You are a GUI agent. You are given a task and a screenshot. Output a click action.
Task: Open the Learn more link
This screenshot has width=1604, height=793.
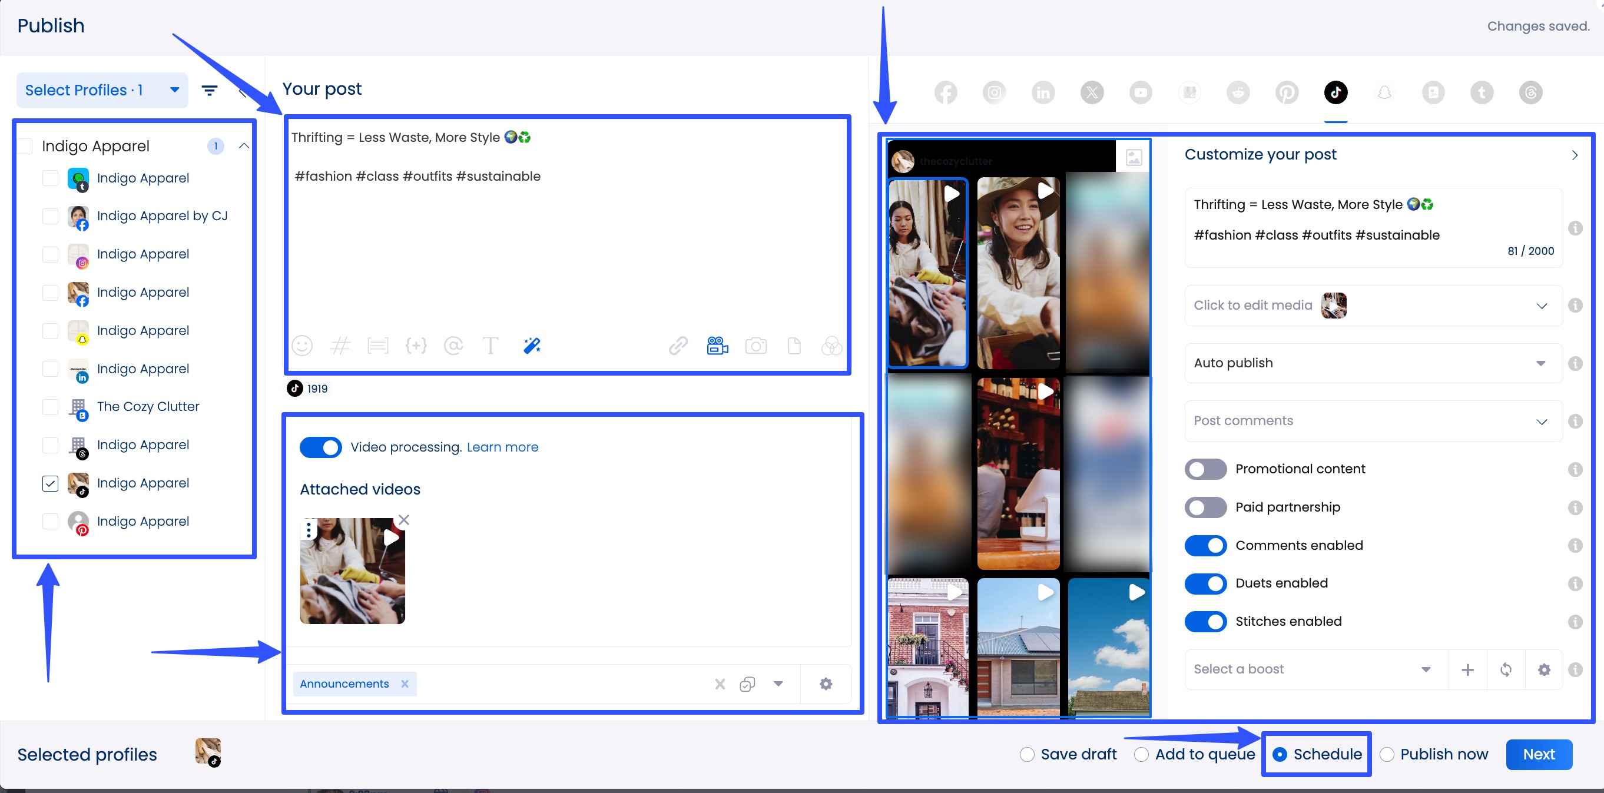click(x=502, y=447)
